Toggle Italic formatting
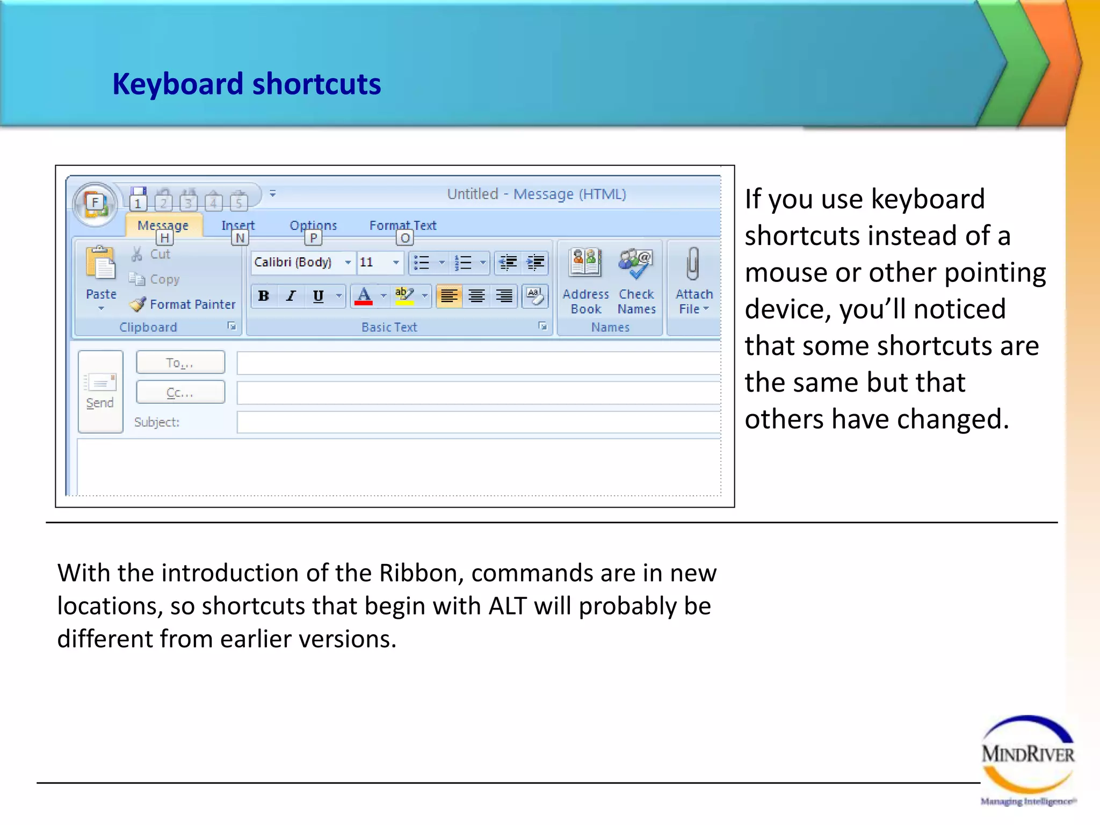 (x=291, y=296)
